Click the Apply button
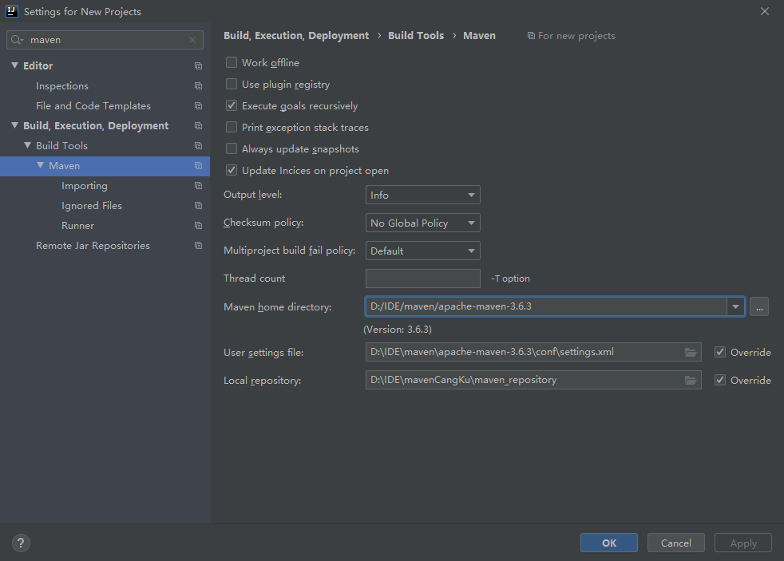The width and height of the screenshot is (784, 561). click(x=743, y=543)
